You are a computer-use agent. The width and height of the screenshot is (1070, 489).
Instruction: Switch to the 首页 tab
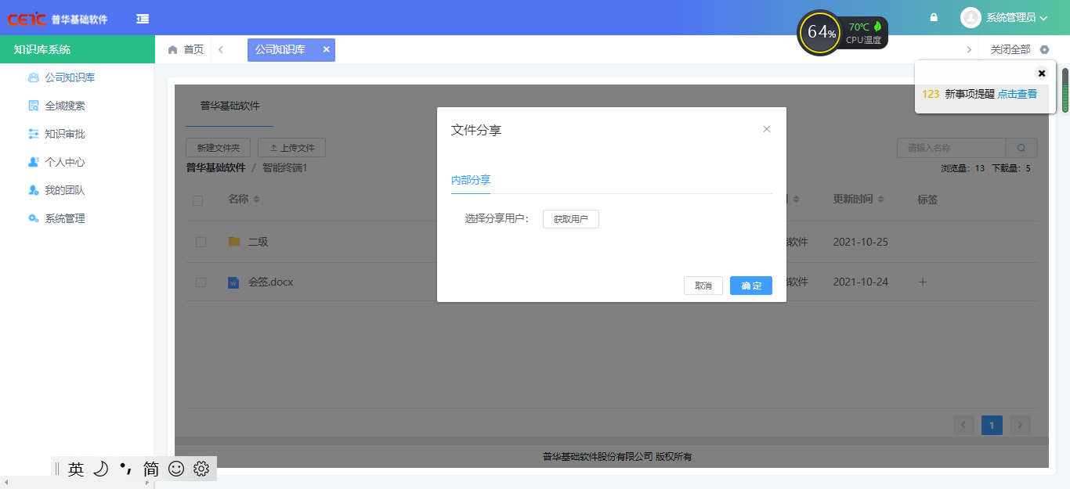tap(186, 49)
